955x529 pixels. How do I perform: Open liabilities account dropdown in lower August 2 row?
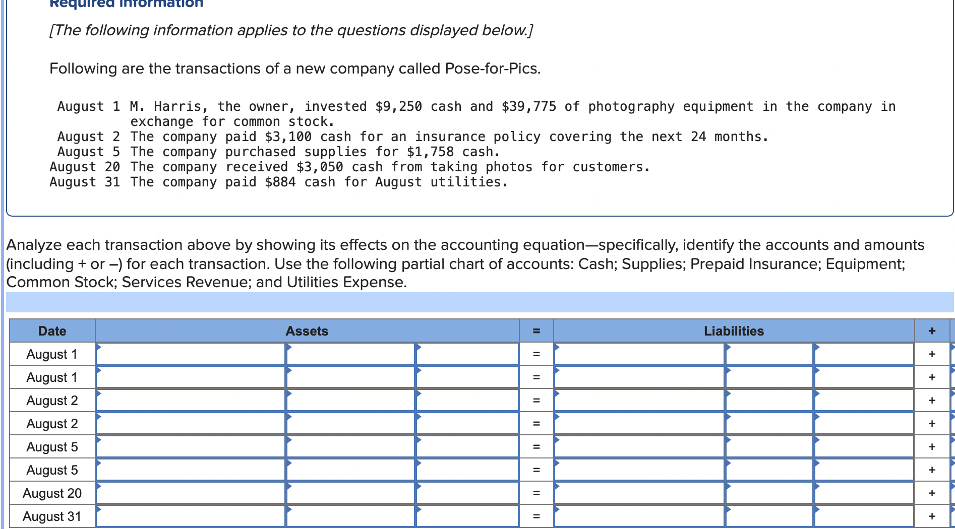coord(639,423)
